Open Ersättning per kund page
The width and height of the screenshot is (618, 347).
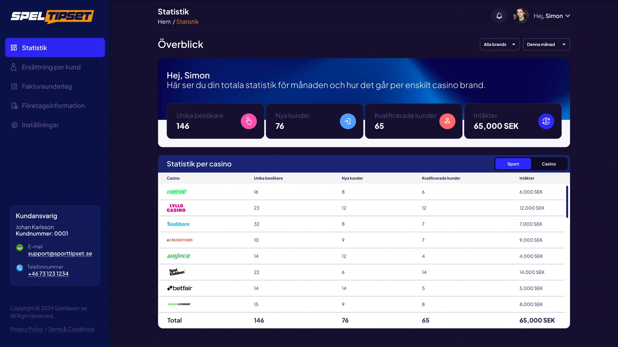coord(51,67)
